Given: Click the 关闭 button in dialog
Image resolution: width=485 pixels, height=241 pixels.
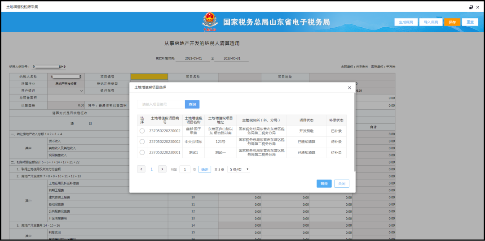Looking at the screenshot, I should tap(341, 184).
